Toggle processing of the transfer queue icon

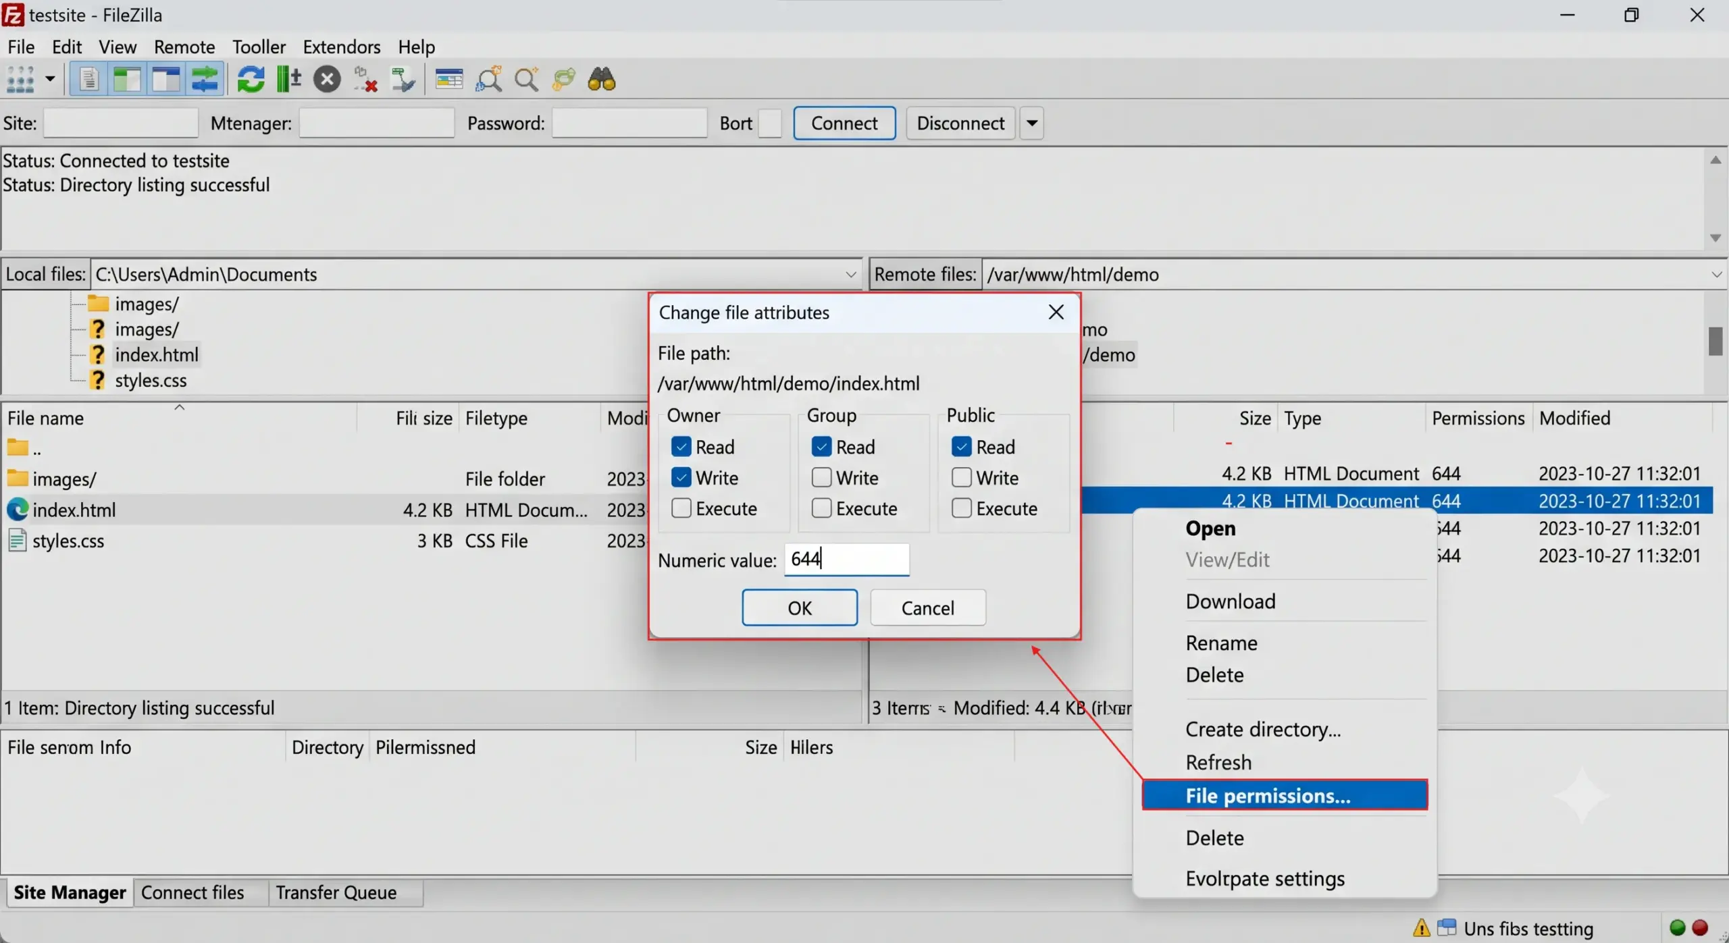pos(288,79)
